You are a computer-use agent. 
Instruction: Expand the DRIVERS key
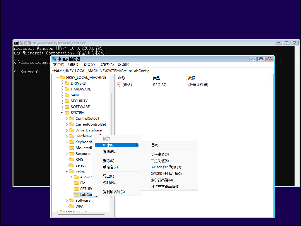[62, 83]
